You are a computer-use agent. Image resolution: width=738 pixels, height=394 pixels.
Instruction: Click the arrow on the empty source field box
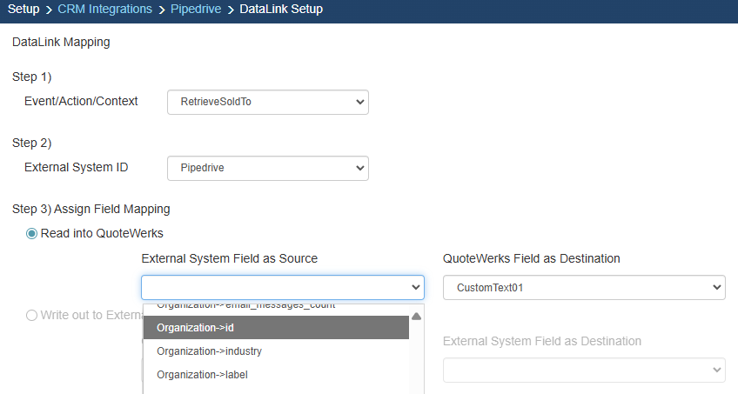coord(415,287)
